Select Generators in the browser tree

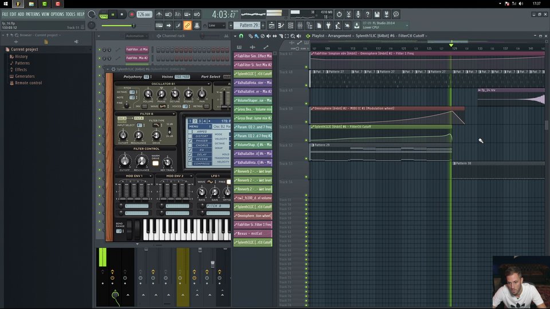pos(25,76)
